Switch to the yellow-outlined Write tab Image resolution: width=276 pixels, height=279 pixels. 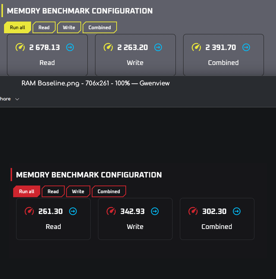(69, 28)
